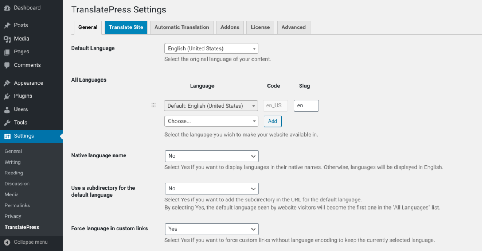Click the Tools wrench icon
This screenshot has height=251, width=482.
coord(7,123)
